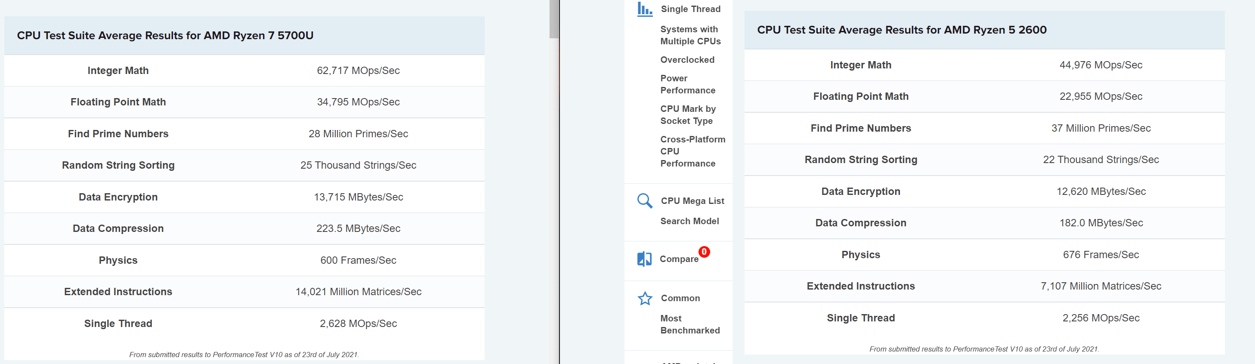This screenshot has width=1255, height=364.
Task: Click the 7,107 Million Matrices/Sec value
Action: tap(1100, 287)
